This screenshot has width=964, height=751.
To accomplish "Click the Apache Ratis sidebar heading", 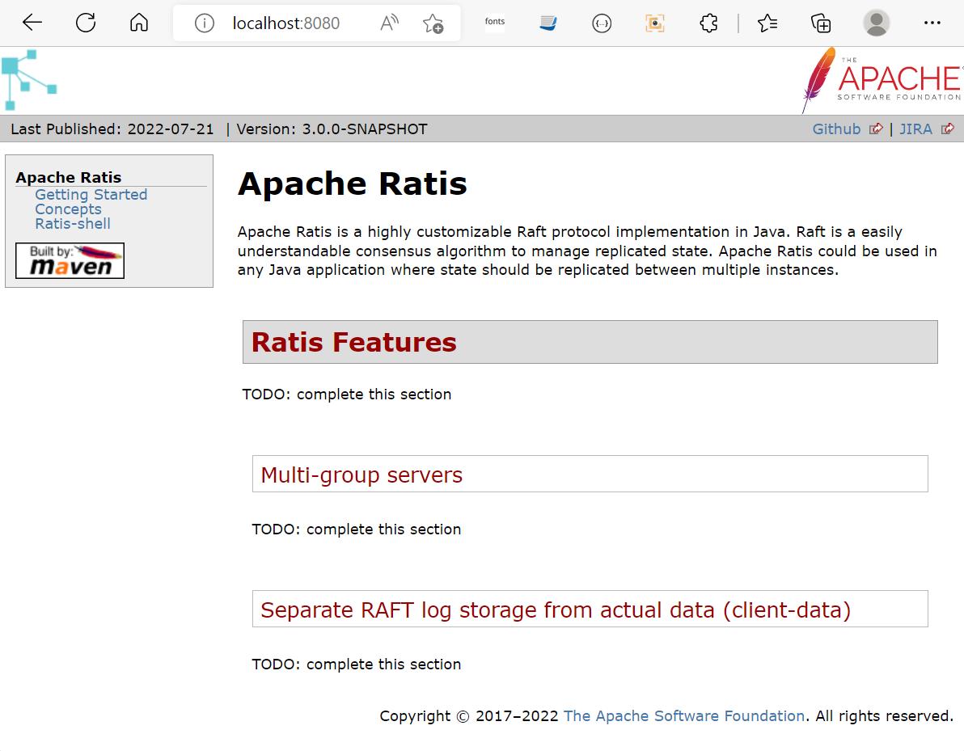I will (x=68, y=178).
